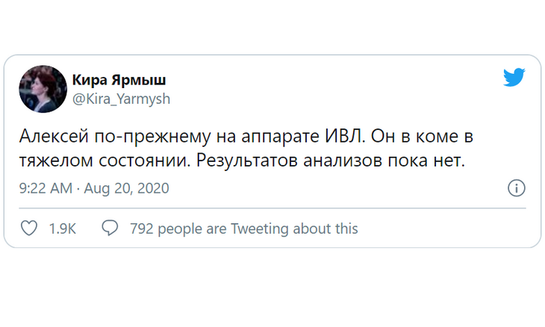Image resolution: width=545 pixels, height=327 pixels.
Task: Click the 792 reply count number
Action: pos(142,229)
